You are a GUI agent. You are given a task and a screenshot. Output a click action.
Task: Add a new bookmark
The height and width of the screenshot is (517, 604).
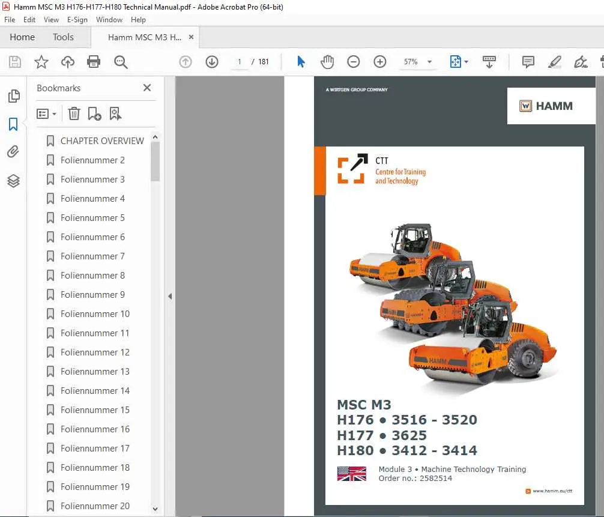coord(94,113)
